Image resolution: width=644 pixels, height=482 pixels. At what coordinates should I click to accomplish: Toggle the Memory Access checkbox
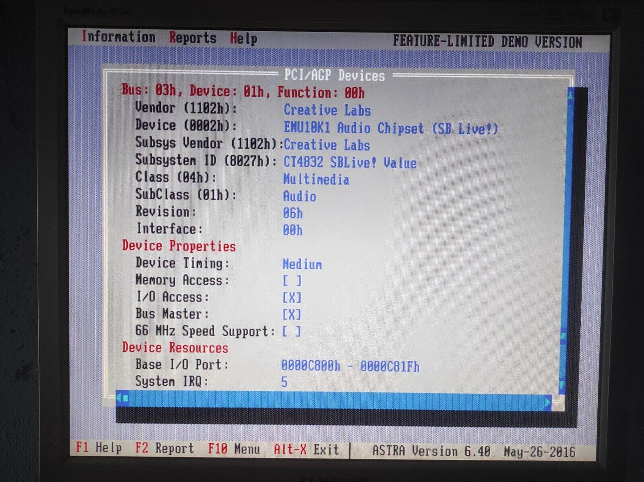[x=292, y=281]
